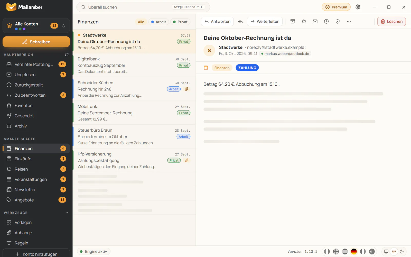Star the Stadtwerke email as favorite
The width and height of the screenshot is (411, 257).
click(x=304, y=21)
